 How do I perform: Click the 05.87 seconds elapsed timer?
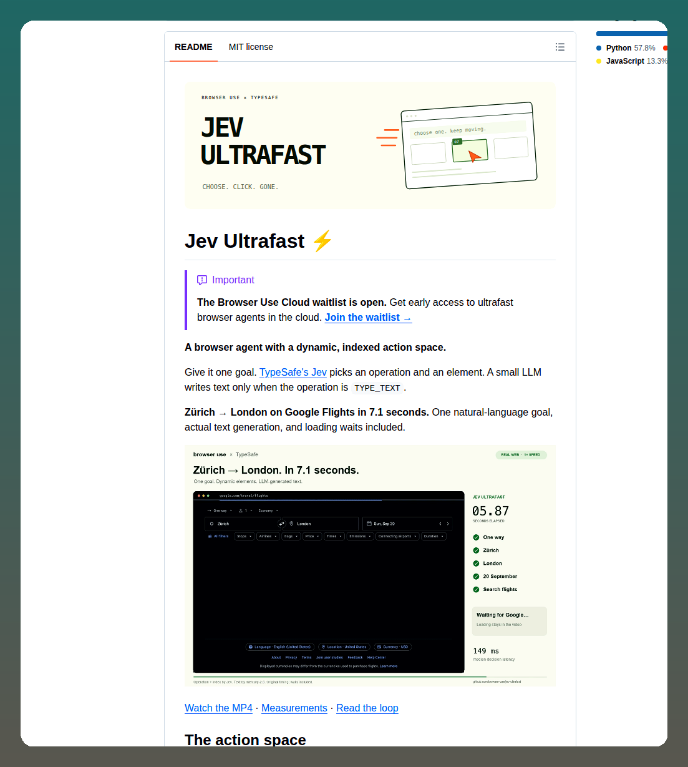[490, 511]
